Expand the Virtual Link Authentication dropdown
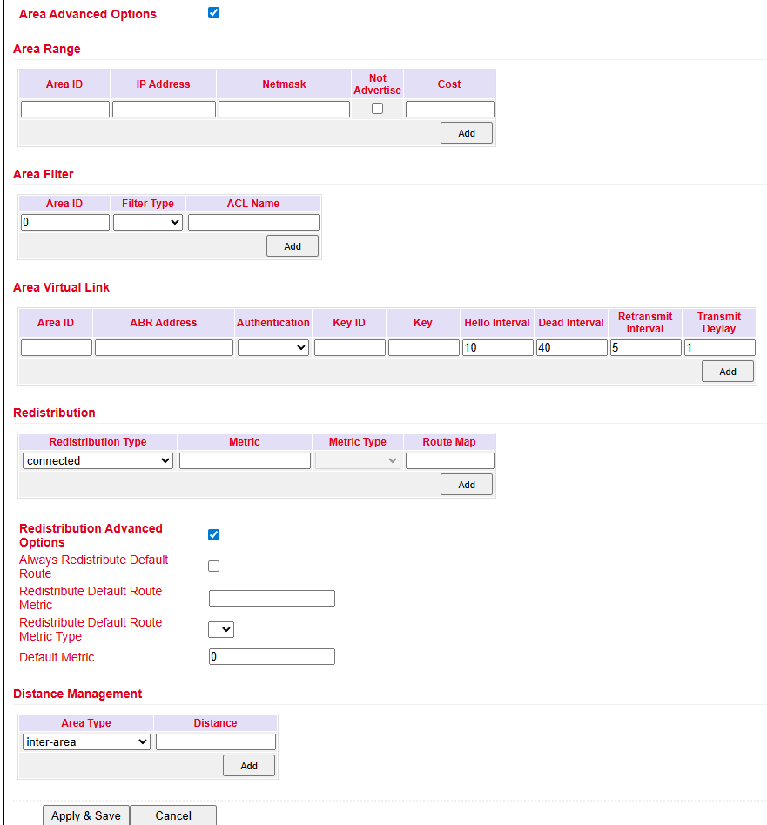Viewport: 767px width, 825px height. pyautogui.click(x=273, y=348)
